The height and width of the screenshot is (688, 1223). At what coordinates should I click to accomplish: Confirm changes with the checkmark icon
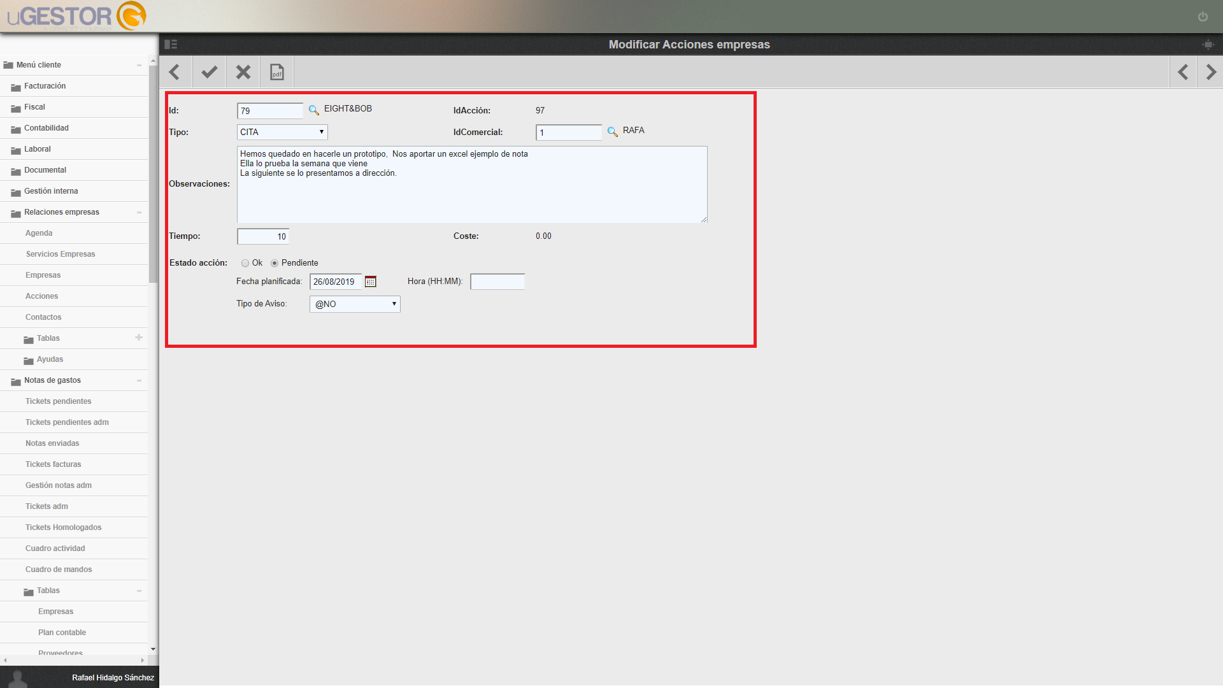click(209, 72)
